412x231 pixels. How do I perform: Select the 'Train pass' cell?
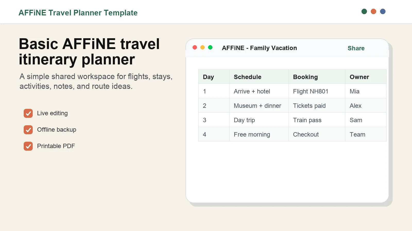pos(317,120)
